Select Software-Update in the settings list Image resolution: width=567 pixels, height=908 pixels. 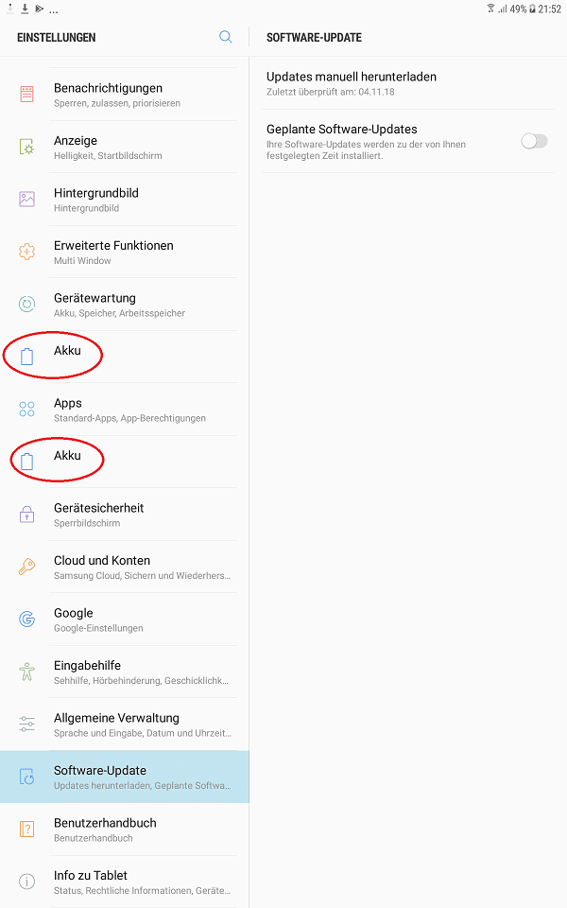[x=125, y=777]
